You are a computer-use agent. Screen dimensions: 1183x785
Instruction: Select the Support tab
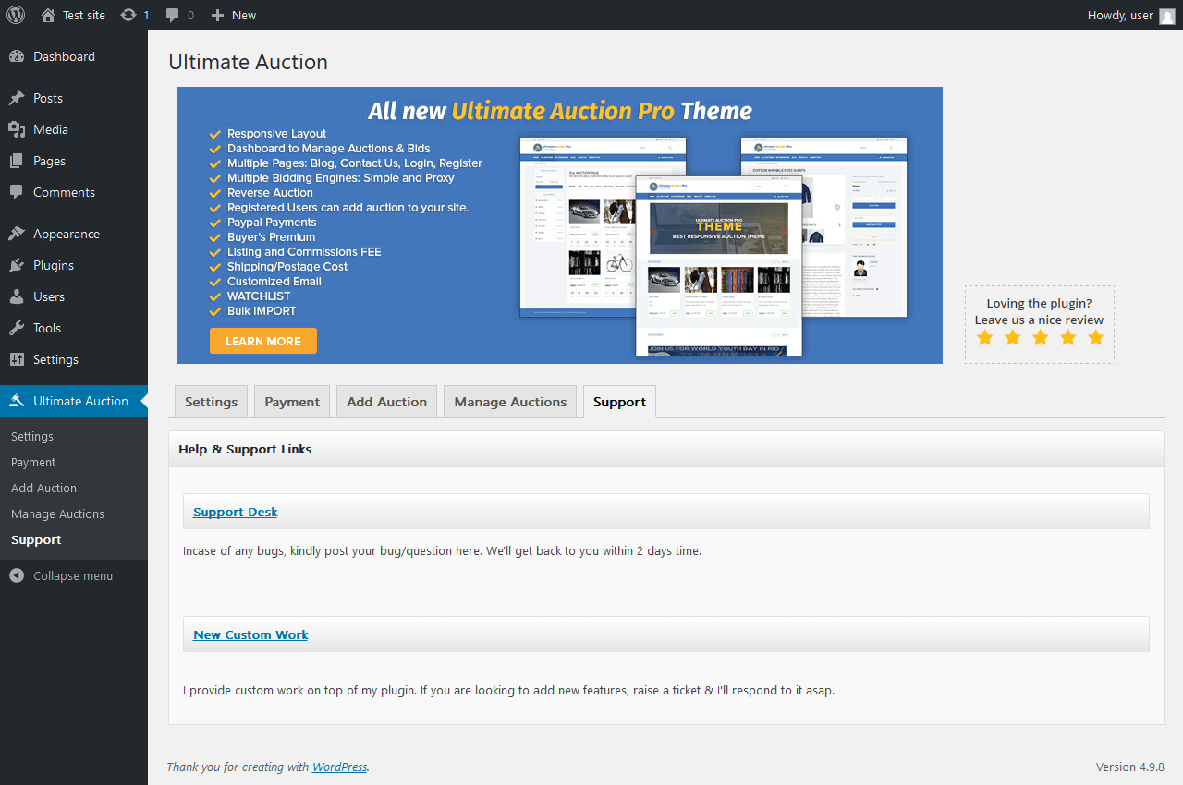coord(619,402)
